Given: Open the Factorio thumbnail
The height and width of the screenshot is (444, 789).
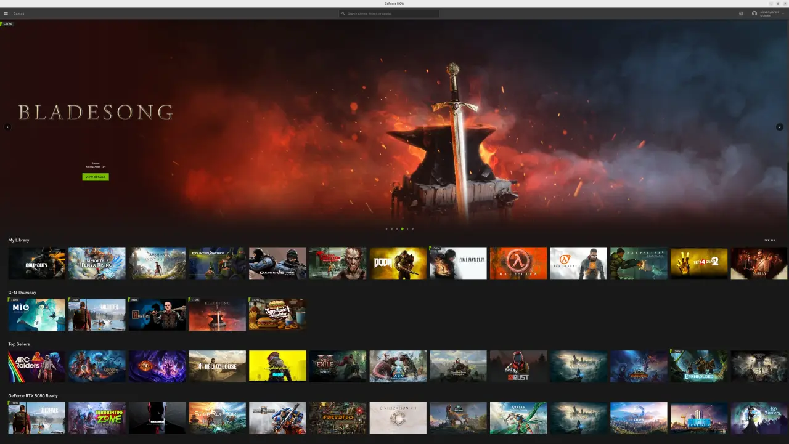Looking at the screenshot, I should click(x=338, y=418).
